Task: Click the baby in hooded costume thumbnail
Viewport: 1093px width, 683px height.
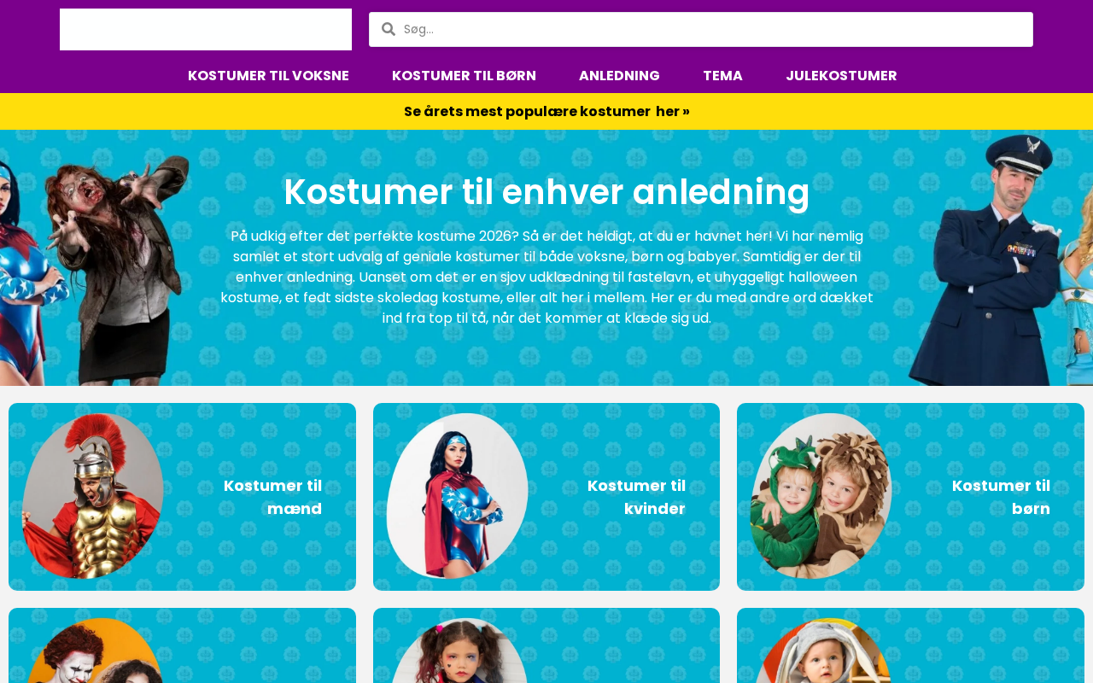Action: (821, 651)
